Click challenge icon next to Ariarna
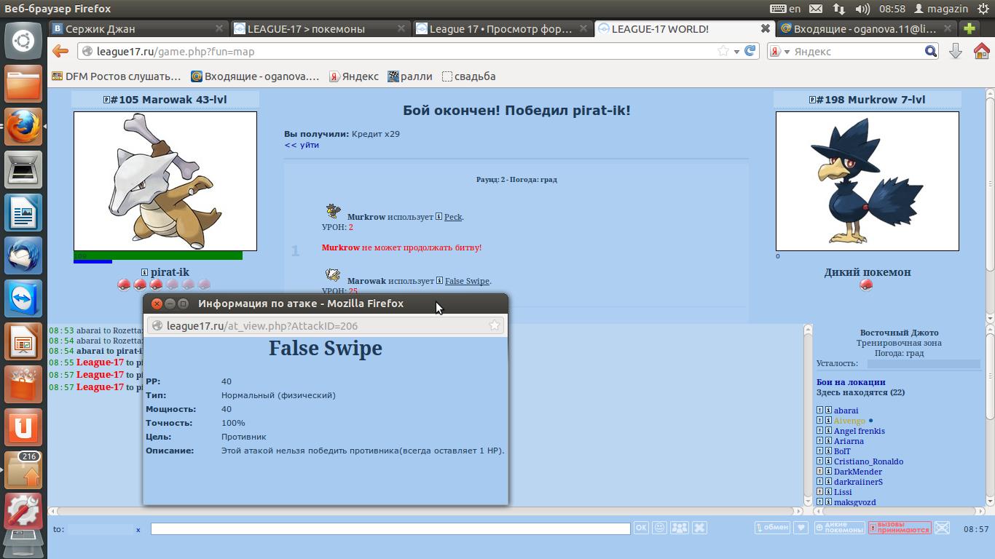 coord(819,441)
